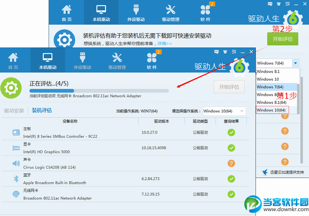Switch to the 装机评估 tab
This screenshot has height=216, width=309.
42,111
